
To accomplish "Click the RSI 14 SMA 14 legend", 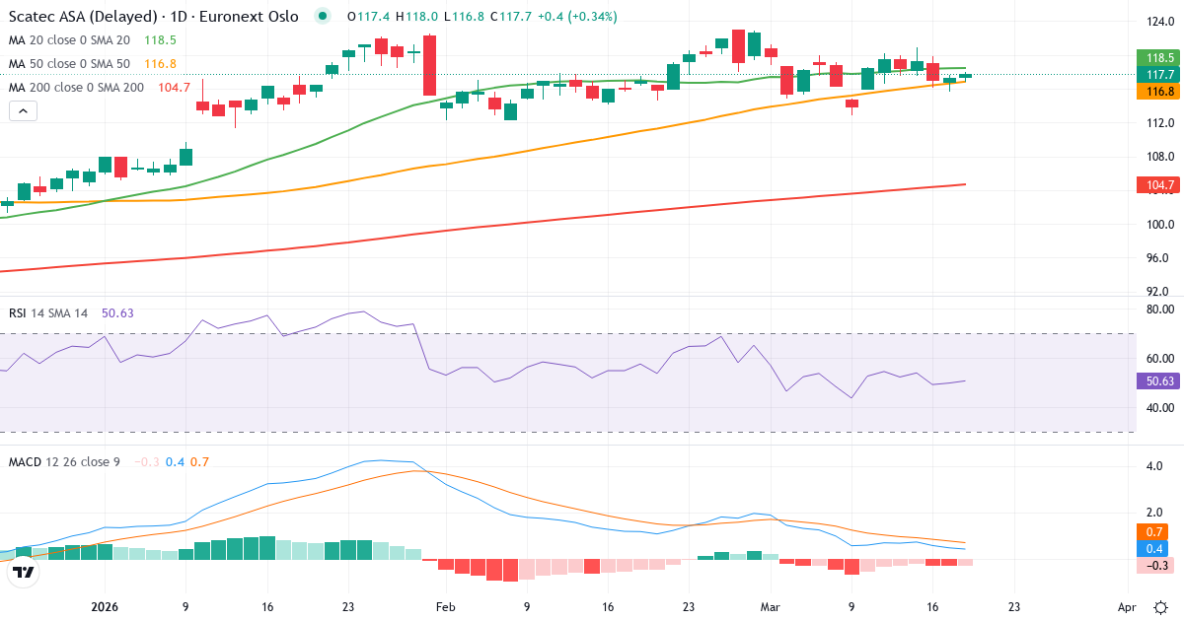I will click(48, 312).
